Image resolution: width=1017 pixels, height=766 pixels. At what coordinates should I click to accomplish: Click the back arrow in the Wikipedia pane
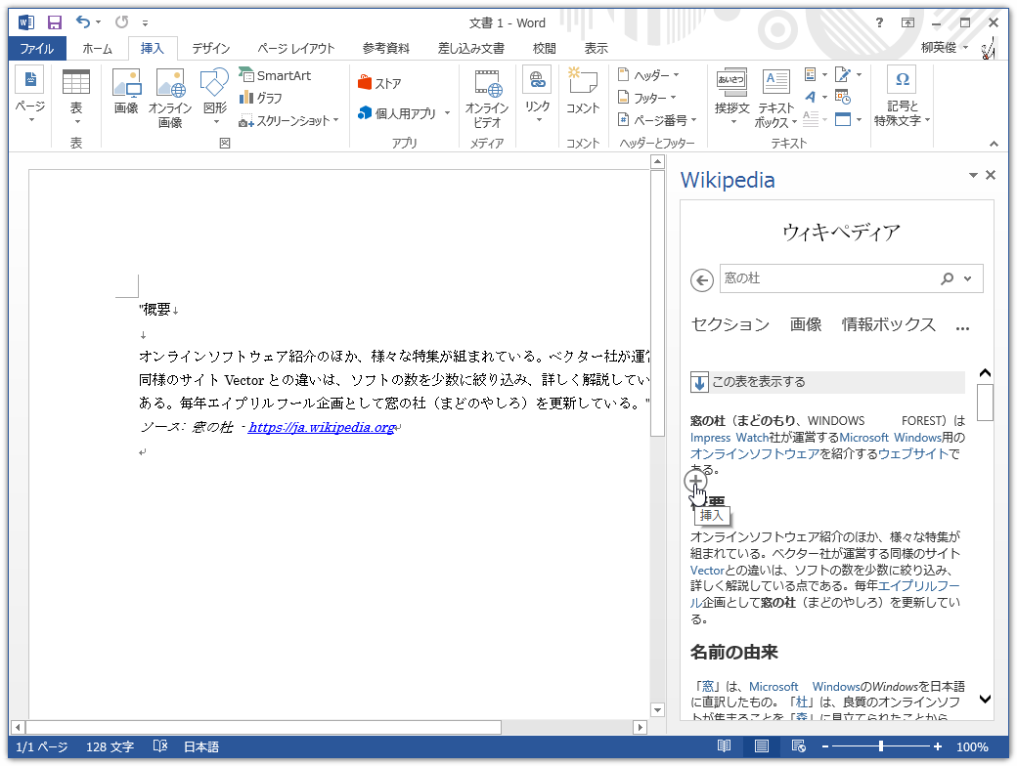[x=701, y=278]
